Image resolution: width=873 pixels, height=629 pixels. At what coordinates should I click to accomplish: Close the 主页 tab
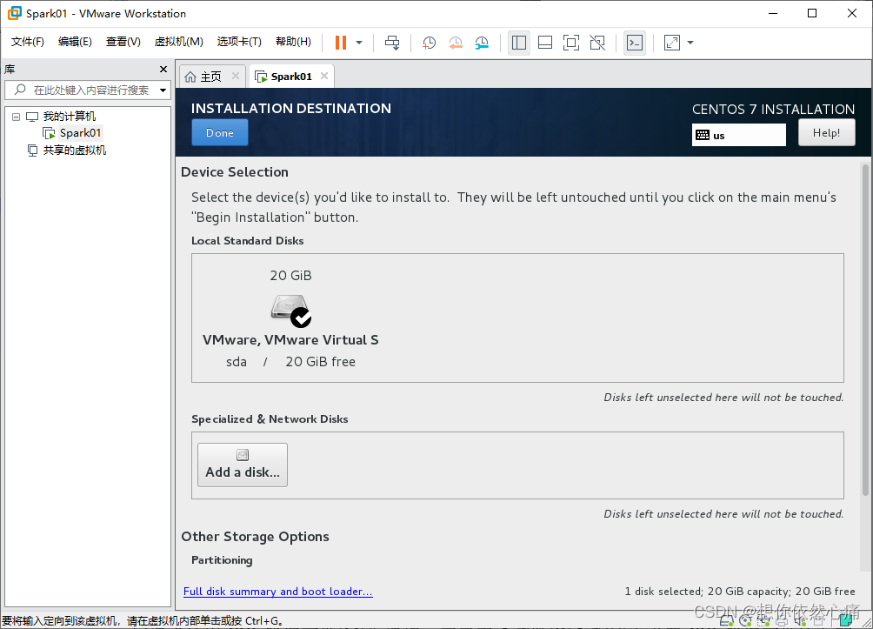tap(236, 77)
